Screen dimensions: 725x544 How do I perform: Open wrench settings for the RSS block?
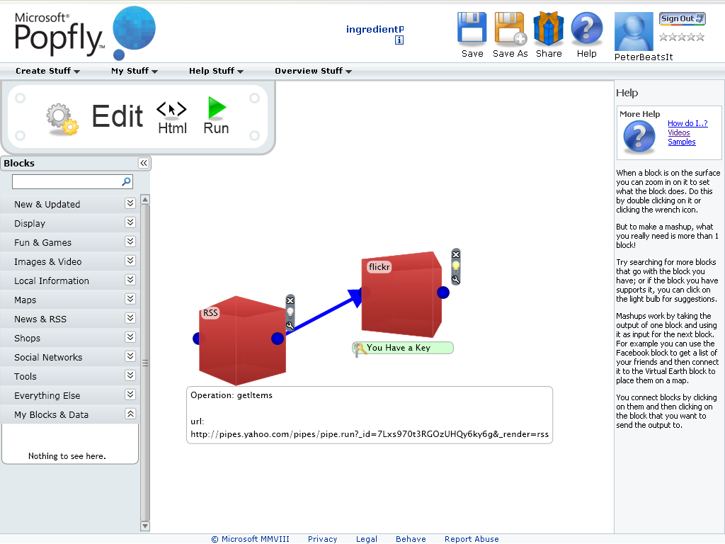[290, 325]
